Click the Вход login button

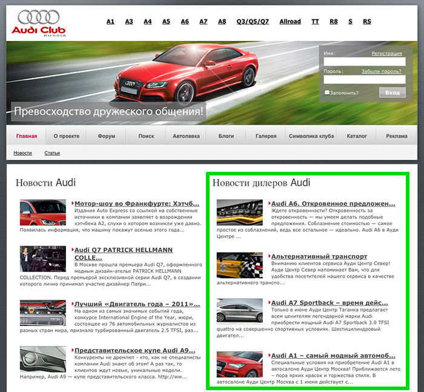pyautogui.click(x=393, y=93)
